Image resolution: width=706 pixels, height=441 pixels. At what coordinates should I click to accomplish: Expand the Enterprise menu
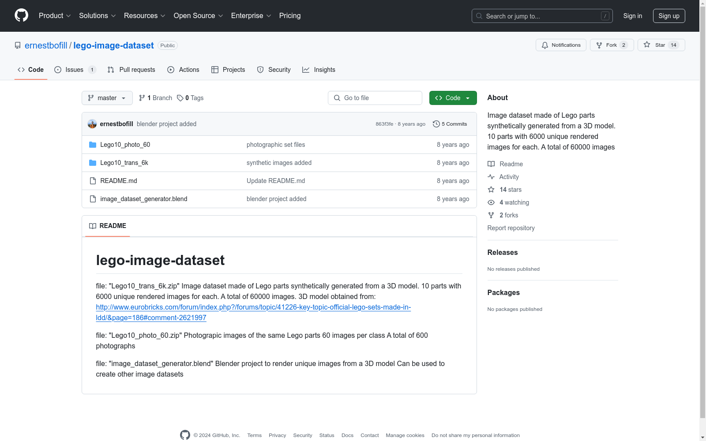click(251, 15)
